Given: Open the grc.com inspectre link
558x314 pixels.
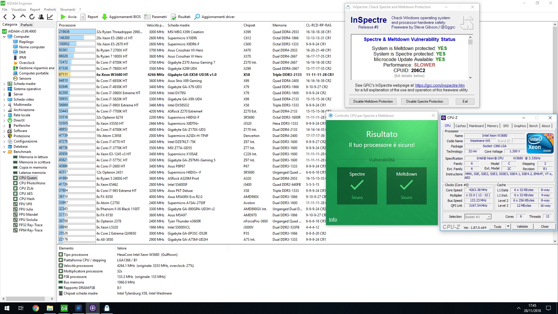Looking at the screenshot, I should tap(440, 85).
